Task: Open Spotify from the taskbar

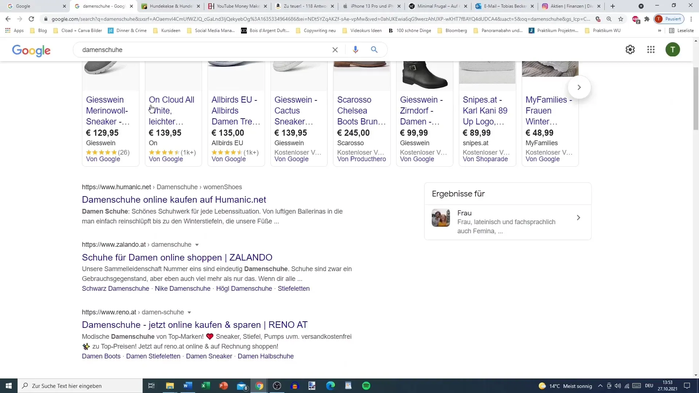Action: (x=366, y=386)
